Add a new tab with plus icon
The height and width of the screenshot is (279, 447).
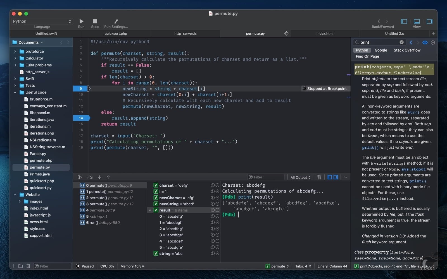[434, 33]
